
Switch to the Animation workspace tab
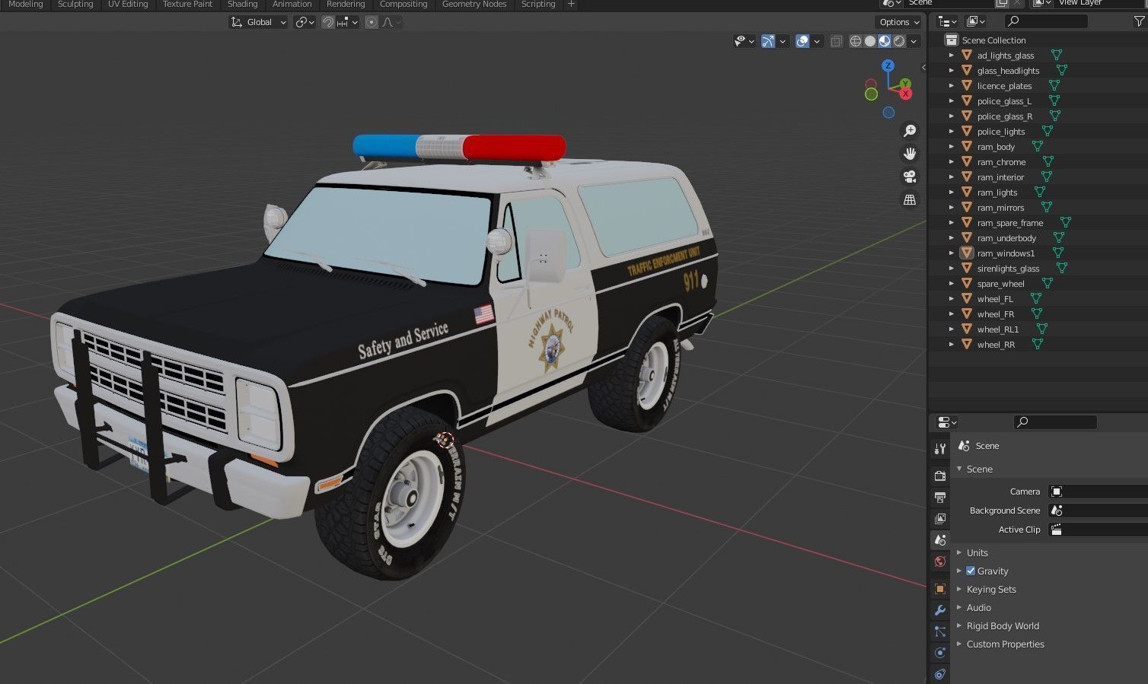click(x=292, y=4)
